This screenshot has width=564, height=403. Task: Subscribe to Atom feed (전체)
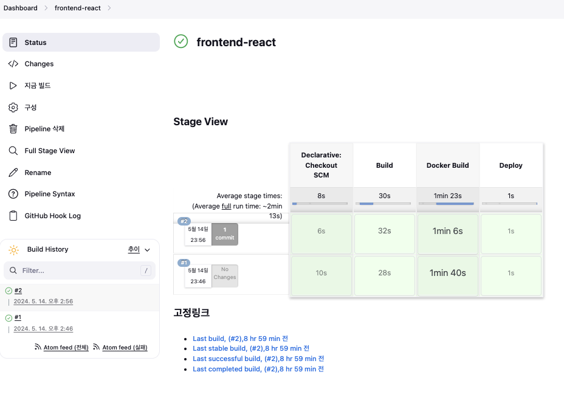[x=66, y=348]
